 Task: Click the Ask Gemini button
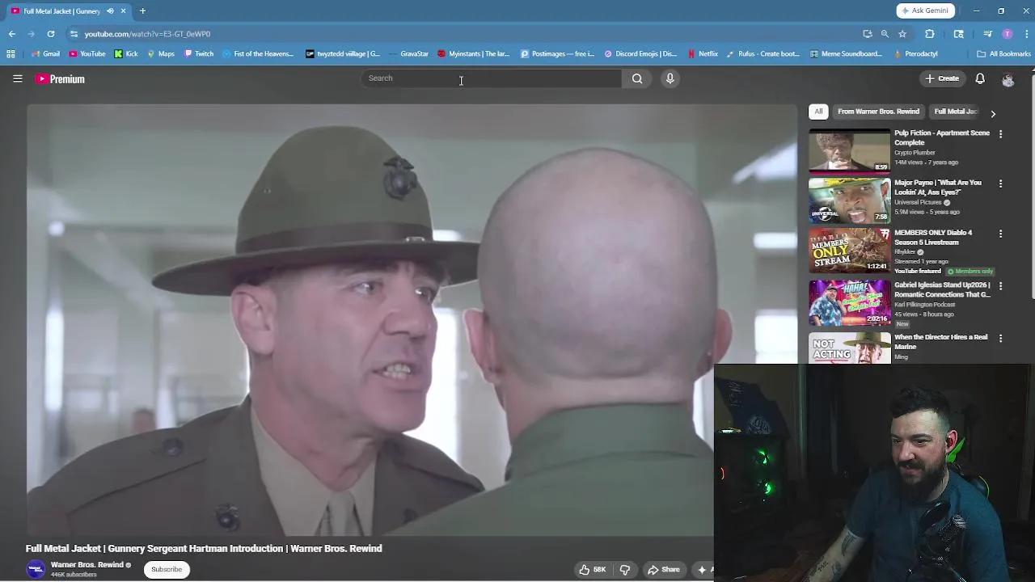(925, 11)
